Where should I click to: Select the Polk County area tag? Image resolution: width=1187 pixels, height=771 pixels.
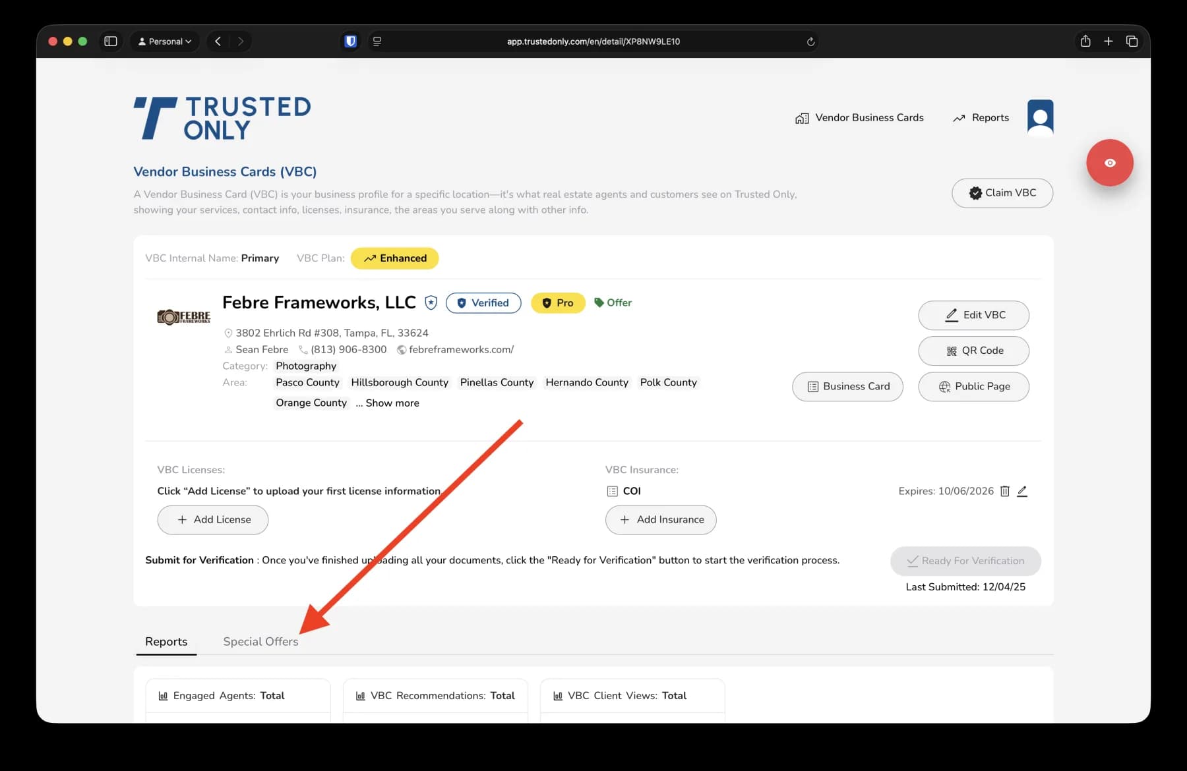(668, 383)
